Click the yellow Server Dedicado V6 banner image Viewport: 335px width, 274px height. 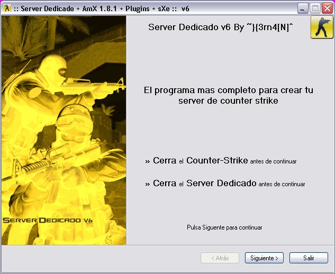[64, 130]
